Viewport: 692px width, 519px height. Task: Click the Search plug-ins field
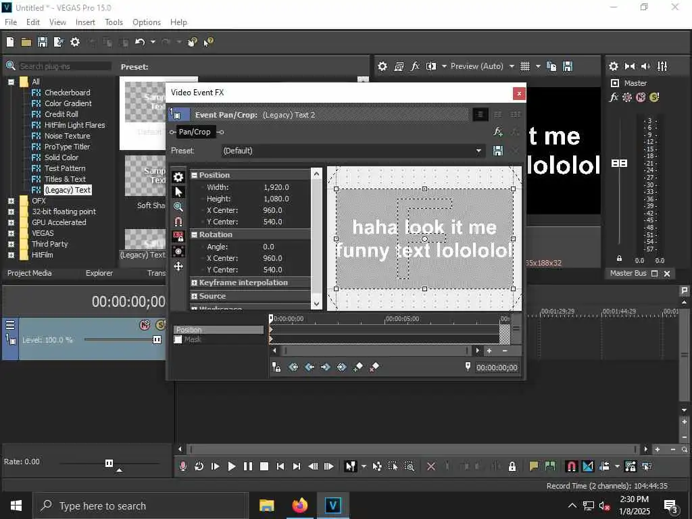tap(65, 66)
